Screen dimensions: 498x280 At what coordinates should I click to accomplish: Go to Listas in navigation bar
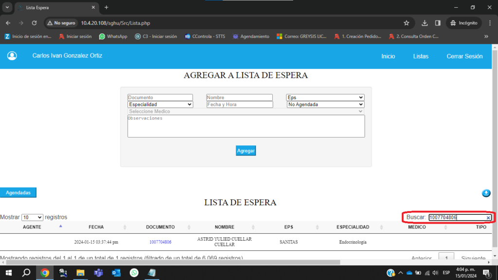tap(421, 56)
